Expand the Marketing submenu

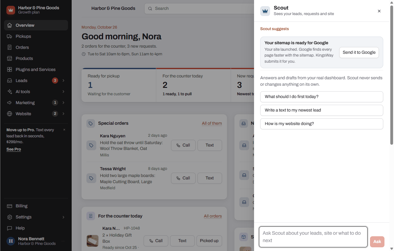[x=63, y=103]
